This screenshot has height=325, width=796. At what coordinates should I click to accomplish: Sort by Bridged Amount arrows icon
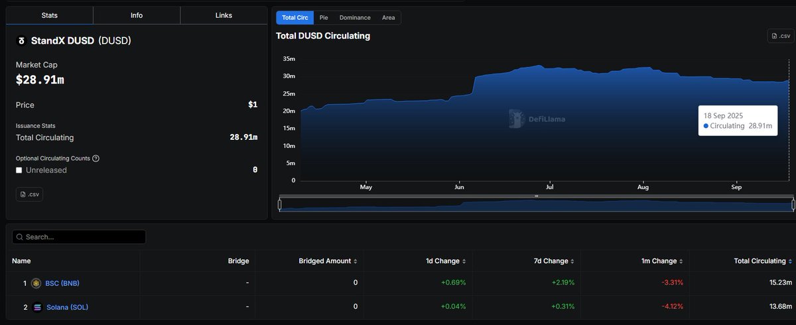tap(356, 261)
